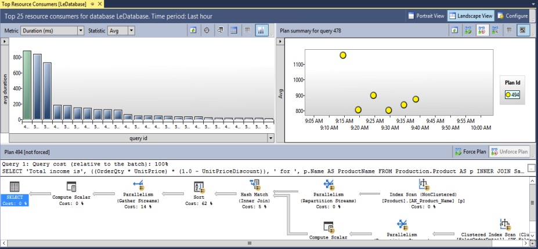Switch to detailed grid format view
Image resolution: width=538 pixels, height=249 pixels.
(x=234, y=31)
